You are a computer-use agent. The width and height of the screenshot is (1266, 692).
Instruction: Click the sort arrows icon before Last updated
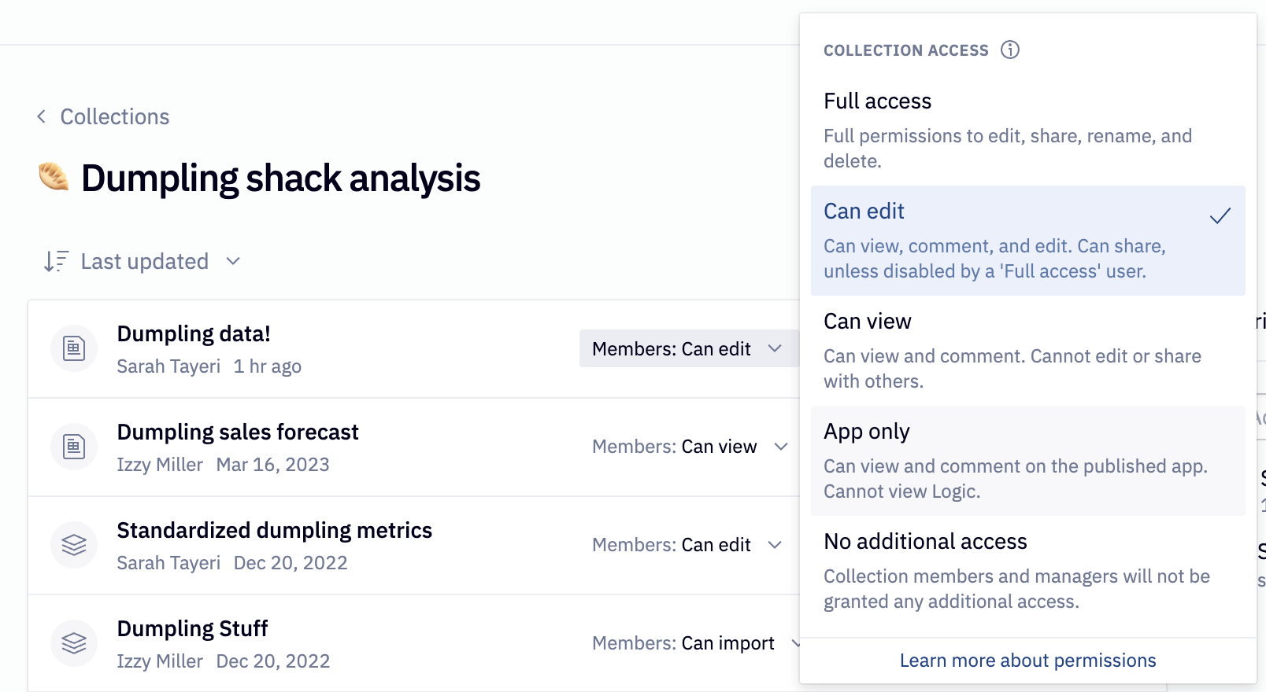point(55,260)
